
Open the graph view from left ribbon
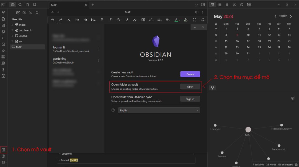click(3, 13)
